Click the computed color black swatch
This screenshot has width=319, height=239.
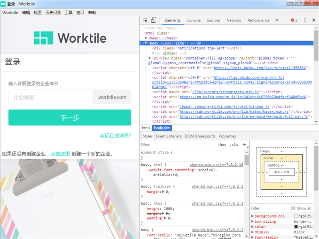(x=296, y=227)
